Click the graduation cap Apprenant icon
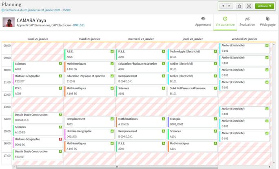 point(203,19)
